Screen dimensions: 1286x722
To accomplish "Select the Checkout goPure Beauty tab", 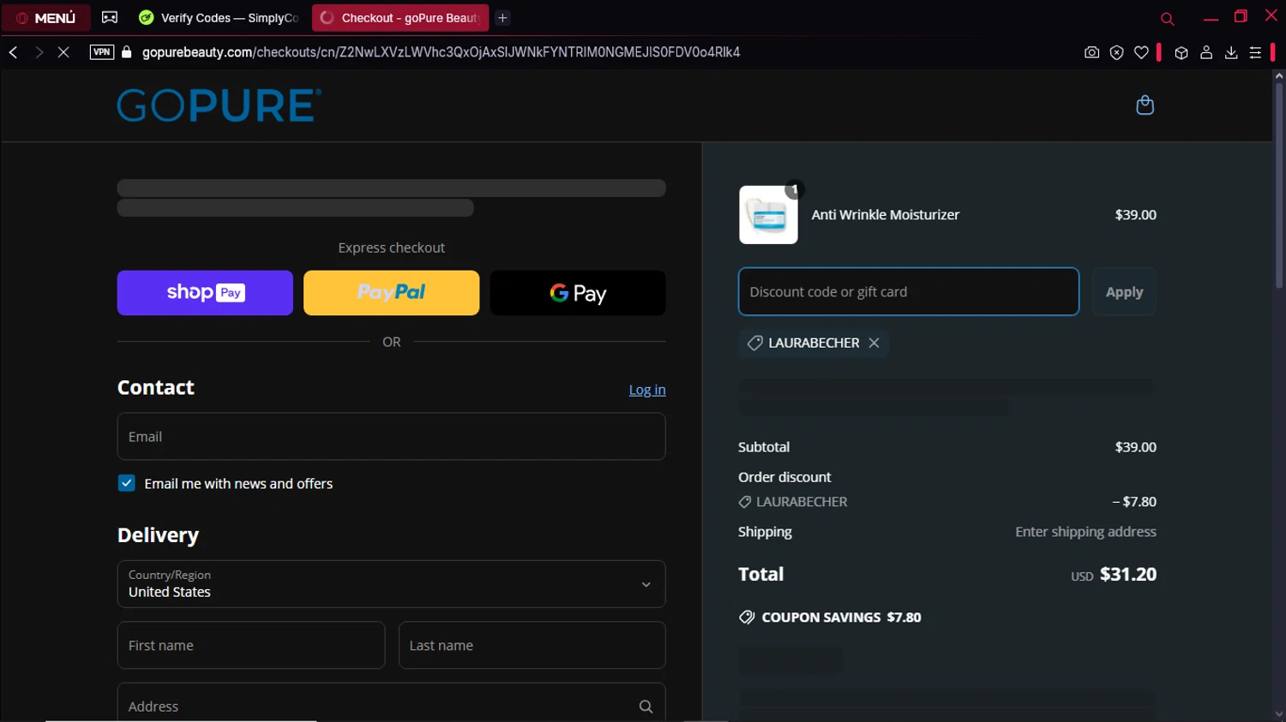I will [x=400, y=18].
